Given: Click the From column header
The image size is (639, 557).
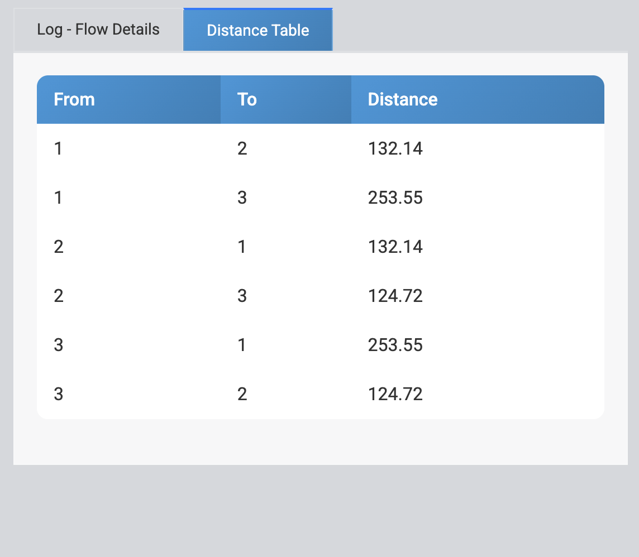Looking at the screenshot, I should coord(129,99).
